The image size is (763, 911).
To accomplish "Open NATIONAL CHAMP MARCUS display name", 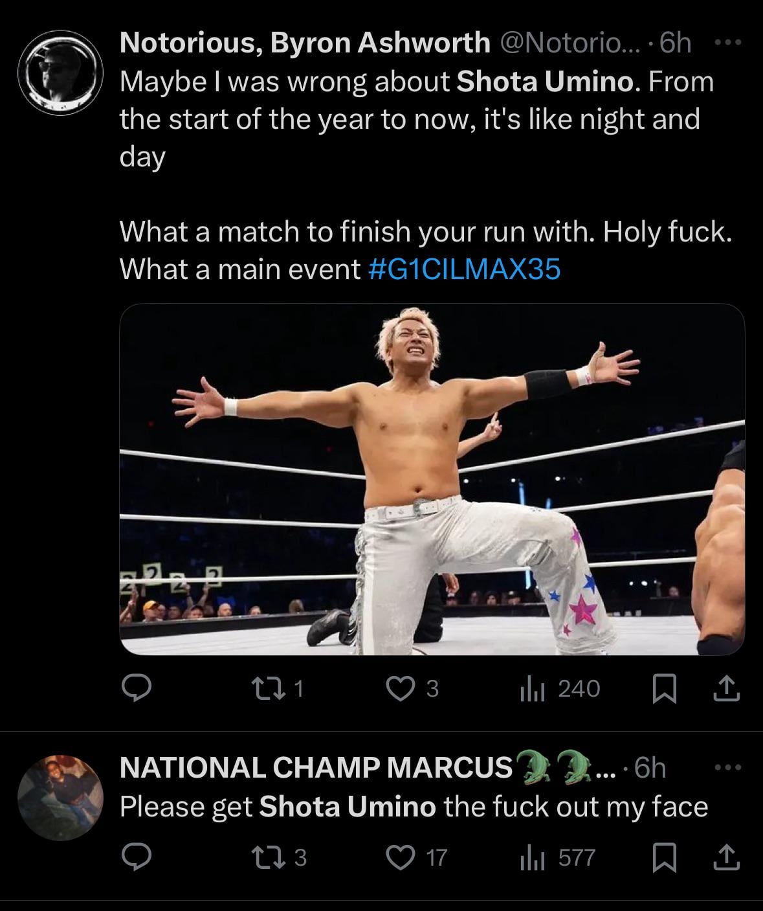I will 316,768.
